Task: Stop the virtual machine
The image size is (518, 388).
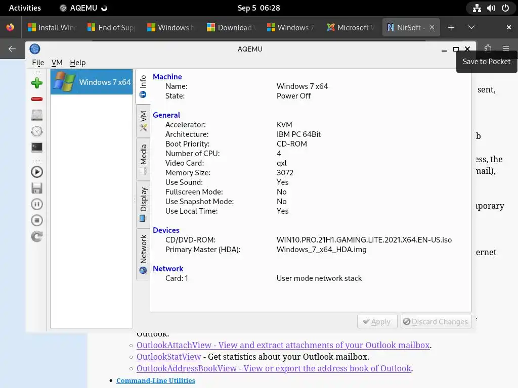Action: [36, 220]
